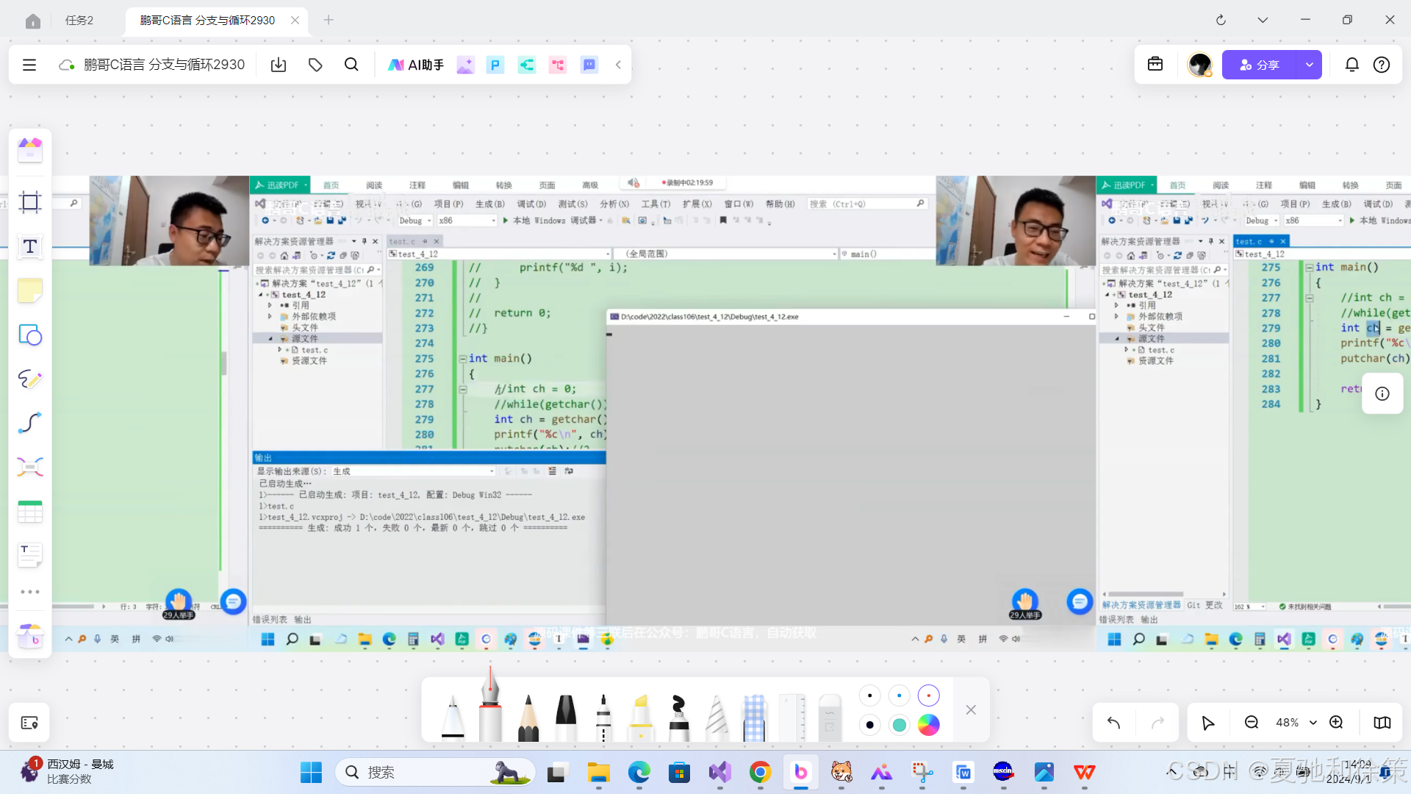Pick the yellow highlighter pen

641,717
